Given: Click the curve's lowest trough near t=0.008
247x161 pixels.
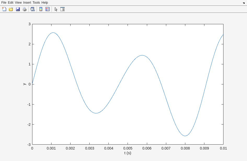Looking at the screenshot, I should click(x=185, y=136).
